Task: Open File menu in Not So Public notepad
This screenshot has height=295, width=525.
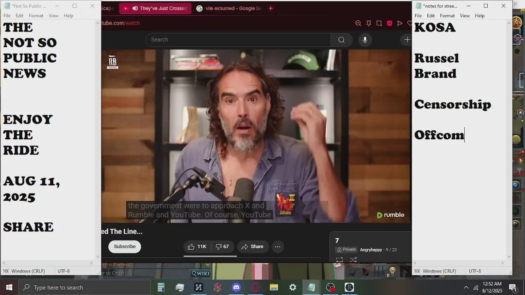Action: [x=7, y=16]
